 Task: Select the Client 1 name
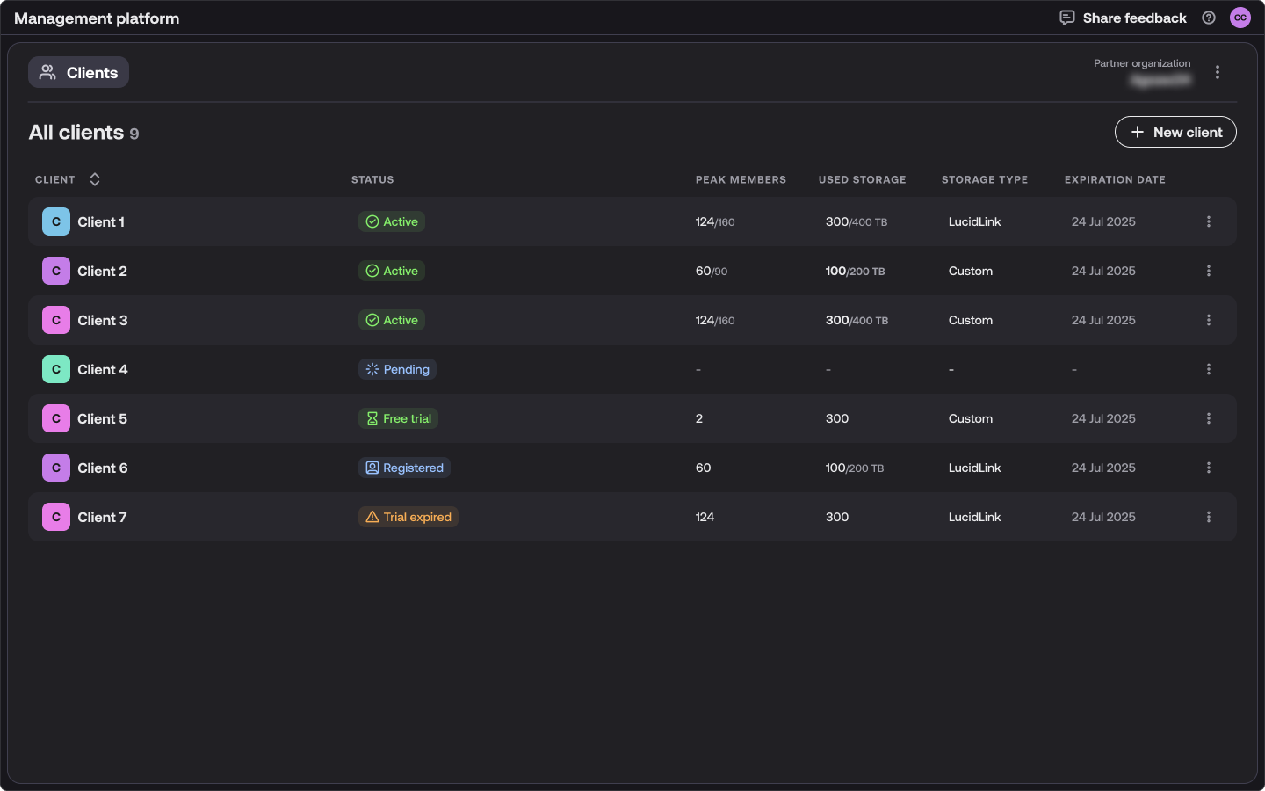click(x=101, y=221)
